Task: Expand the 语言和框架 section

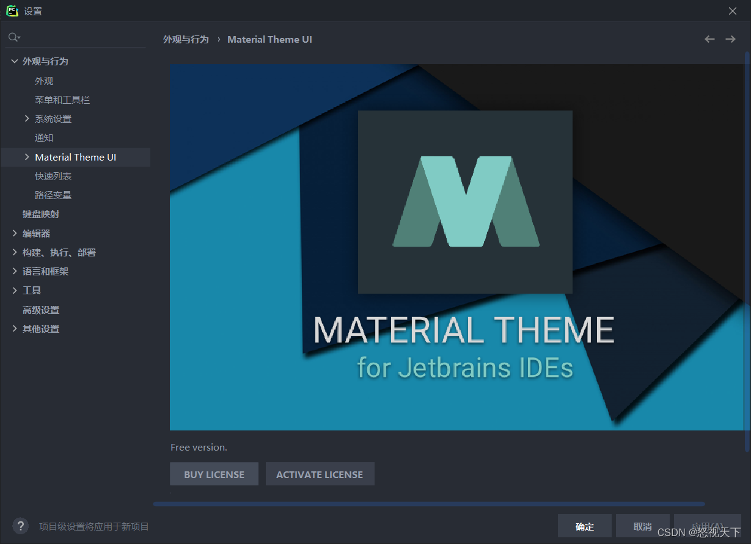Action: [x=15, y=271]
